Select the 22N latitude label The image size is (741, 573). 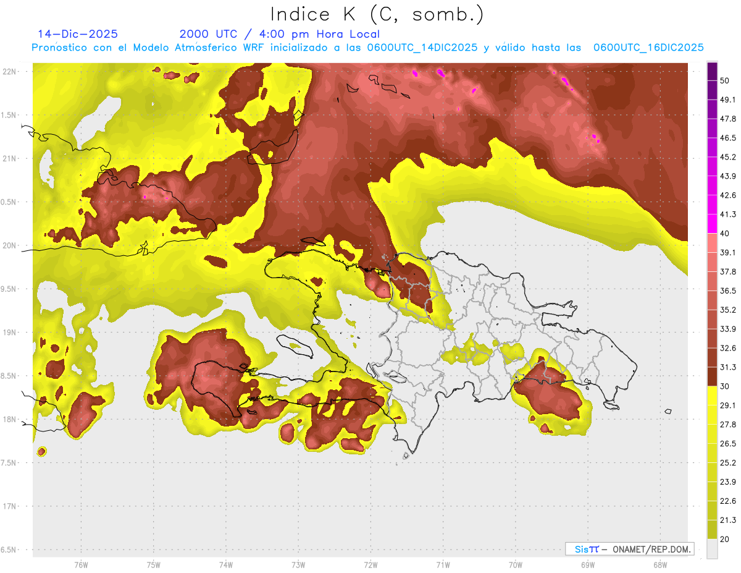point(10,71)
